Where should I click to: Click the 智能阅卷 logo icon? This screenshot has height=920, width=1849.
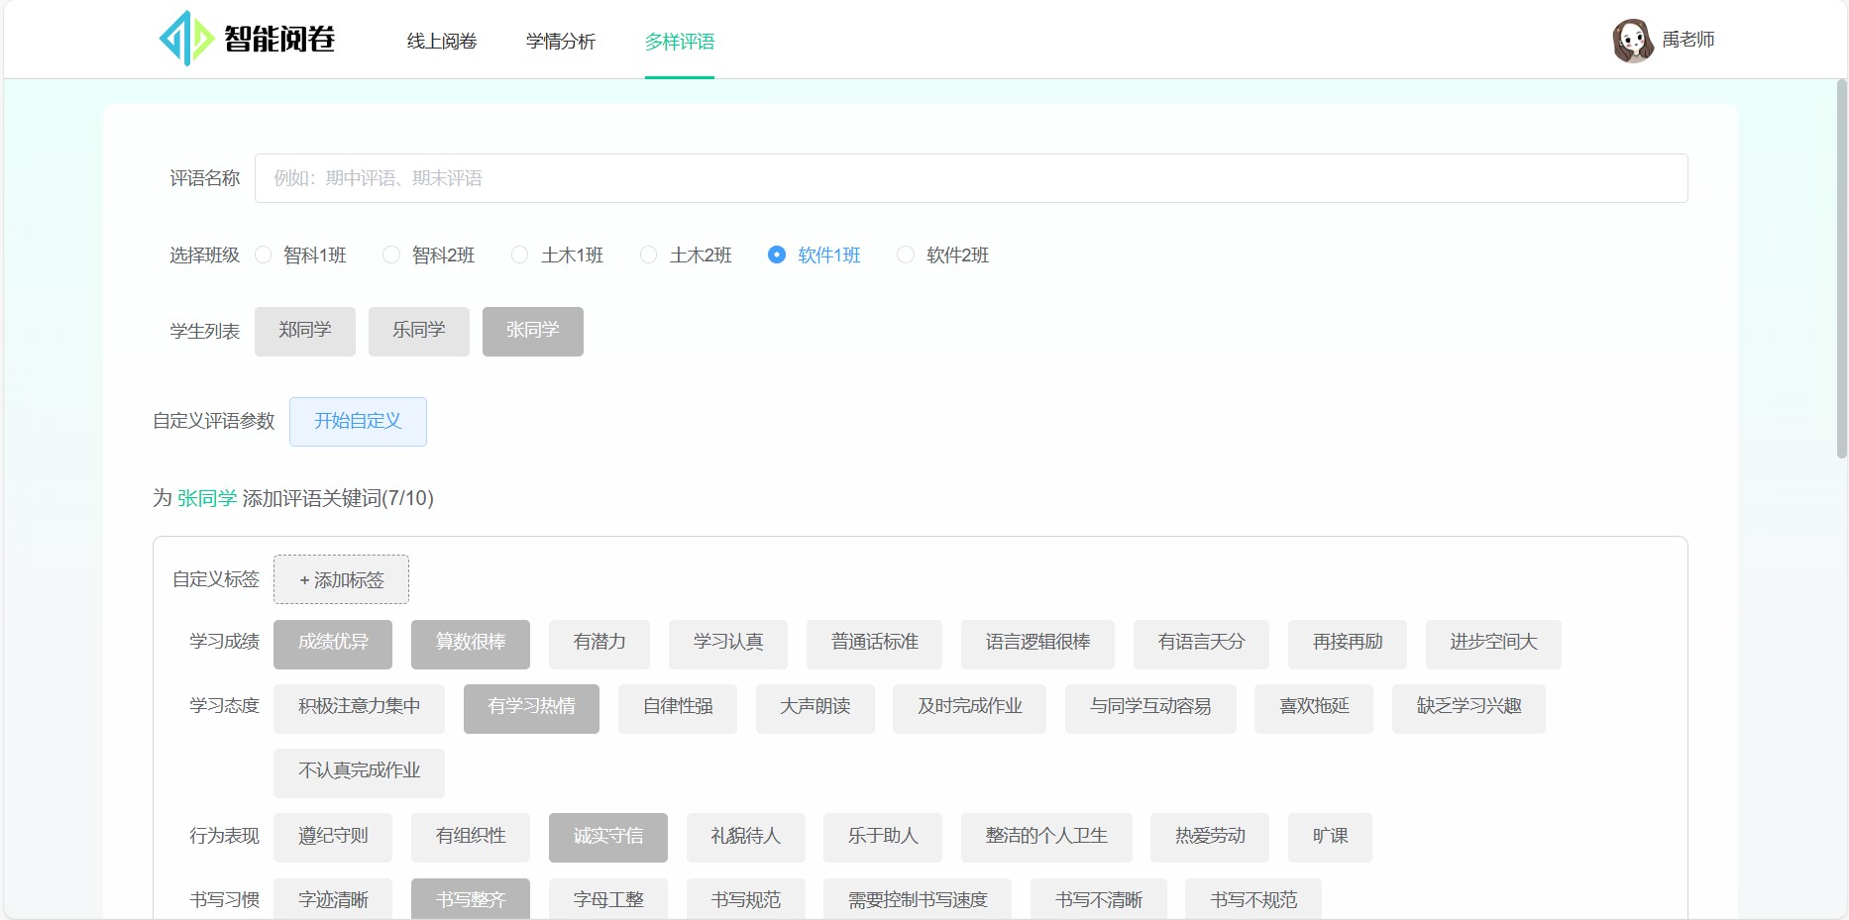[186, 39]
